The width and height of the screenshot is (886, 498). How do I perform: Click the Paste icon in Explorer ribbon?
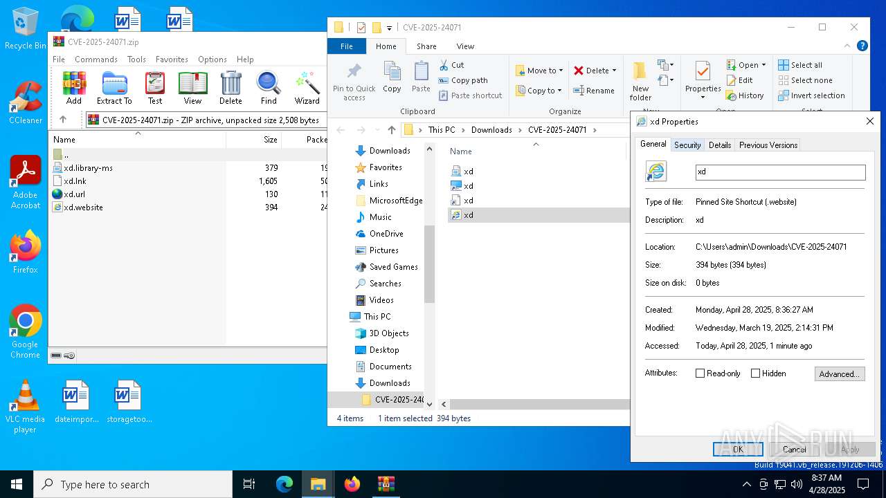tap(421, 77)
